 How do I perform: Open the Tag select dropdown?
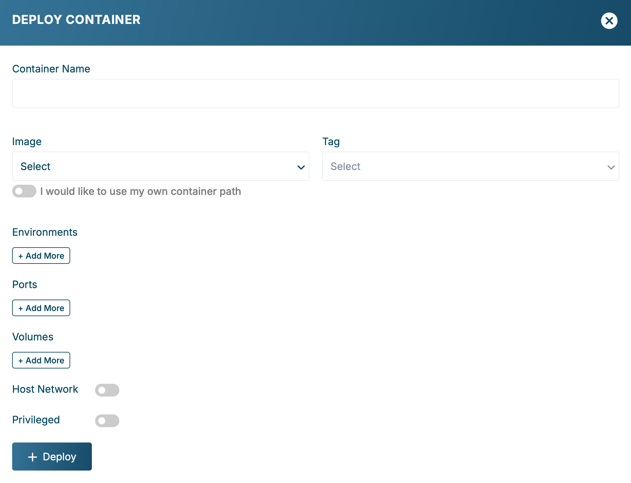tap(471, 166)
